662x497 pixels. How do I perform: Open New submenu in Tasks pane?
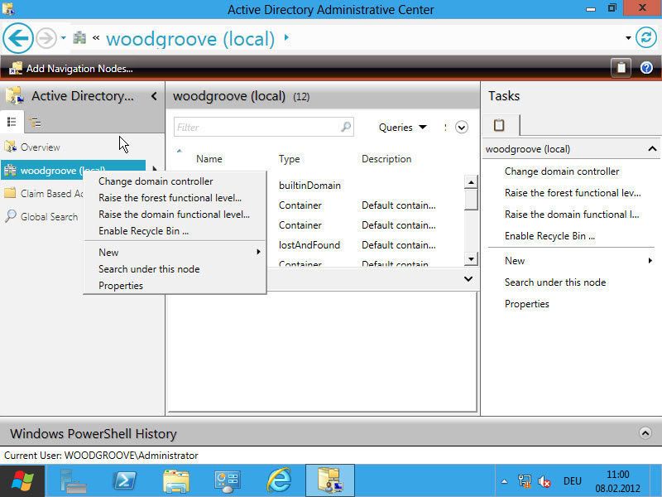[x=578, y=261]
